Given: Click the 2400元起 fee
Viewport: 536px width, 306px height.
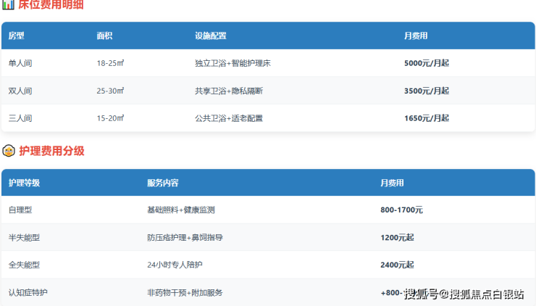Looking at the screenshot, I should point(397,265).
